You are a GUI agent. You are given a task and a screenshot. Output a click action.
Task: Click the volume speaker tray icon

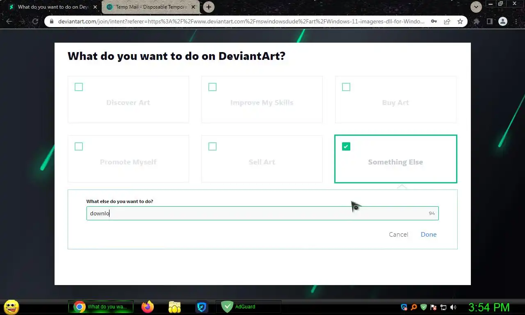(453, 307)
